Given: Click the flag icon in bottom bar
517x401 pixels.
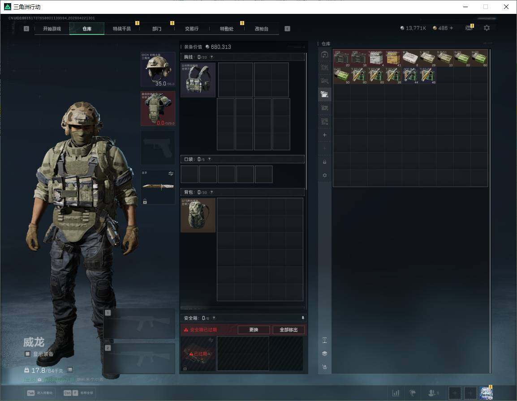Looking at the screenshot, I should pos(413,393).
